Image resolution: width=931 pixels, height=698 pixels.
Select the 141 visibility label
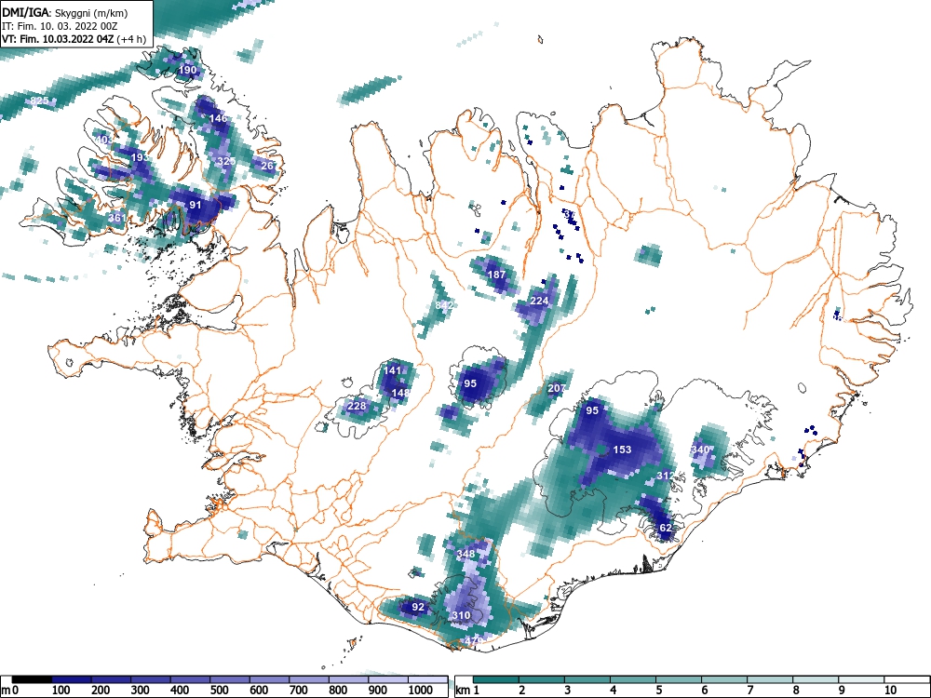pyautogui.click(x=393, y=370)
